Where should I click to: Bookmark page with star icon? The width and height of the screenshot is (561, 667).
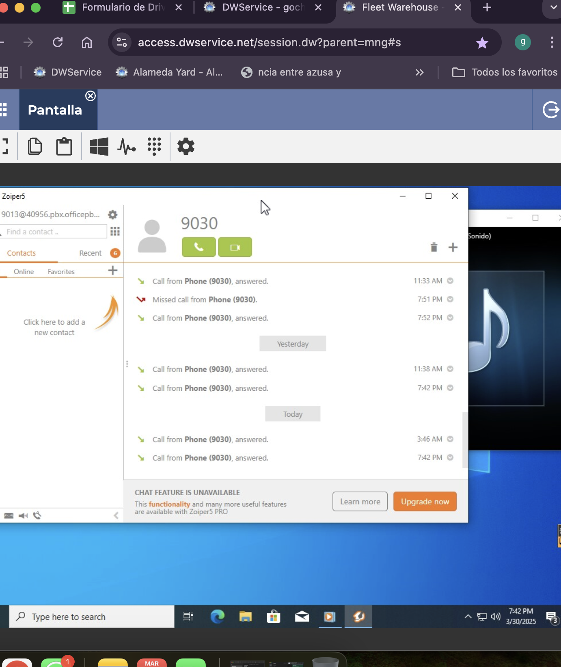[x=482, y=42]
